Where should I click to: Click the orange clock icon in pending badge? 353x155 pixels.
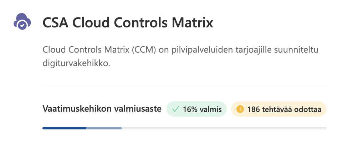click(240, 109)
